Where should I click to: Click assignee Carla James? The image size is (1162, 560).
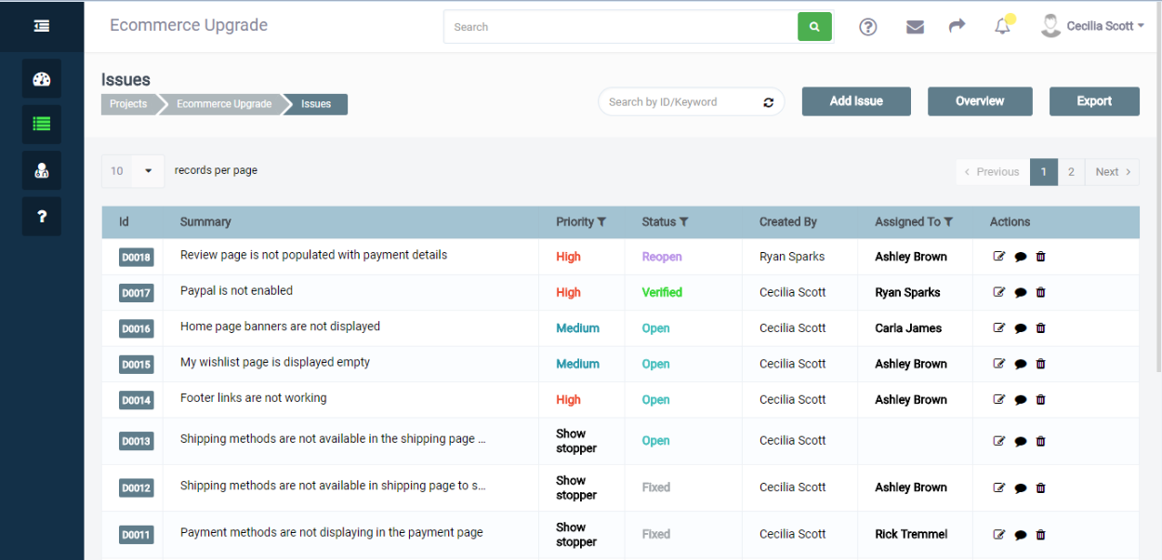(908, 328)
